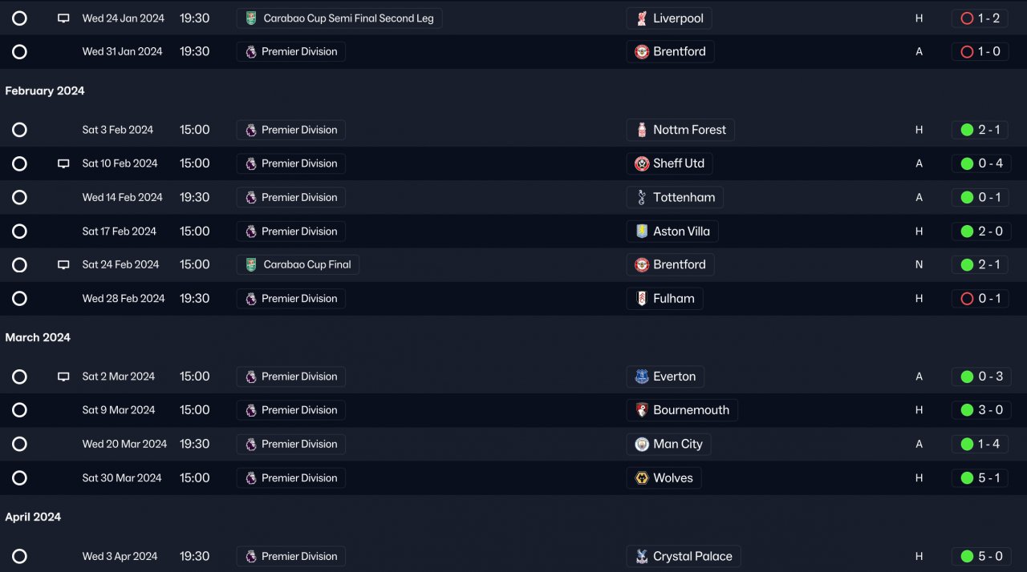This screenshot has height=572, width=1027.
Task: Click the Fulham club badge icon
Action: point(642,299)
